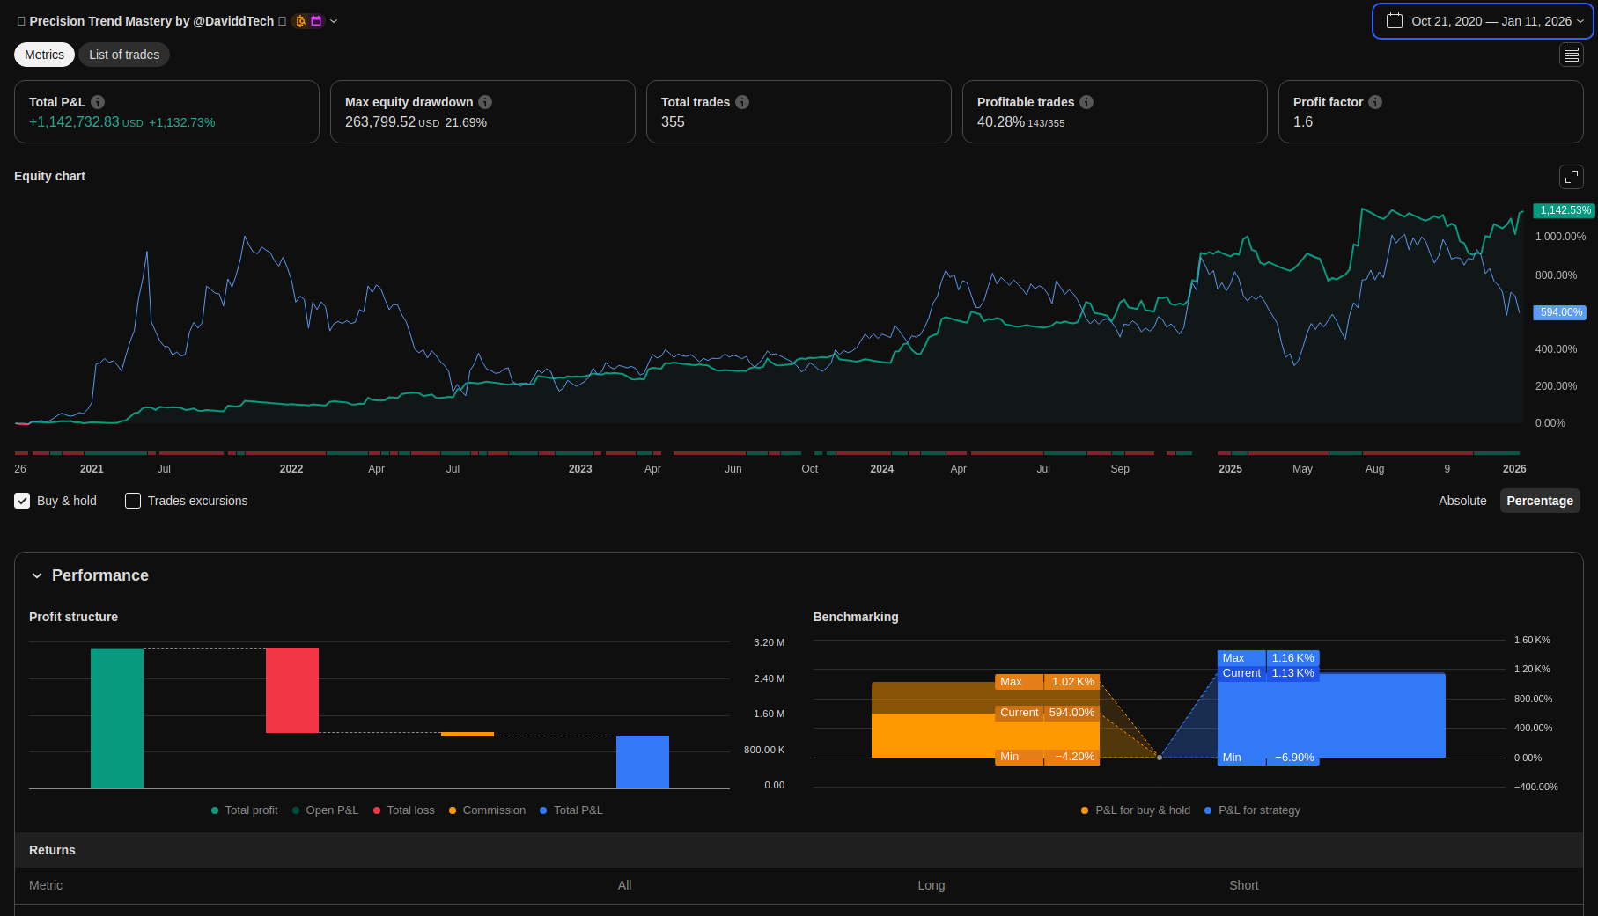This screenshot has width=1598, height=916.
Task: Click info icon next to Max equity drawdown
Action: click(485, 102)
